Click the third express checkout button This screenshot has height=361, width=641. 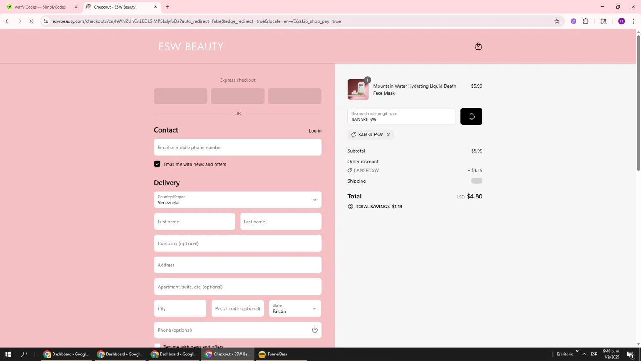295,96
